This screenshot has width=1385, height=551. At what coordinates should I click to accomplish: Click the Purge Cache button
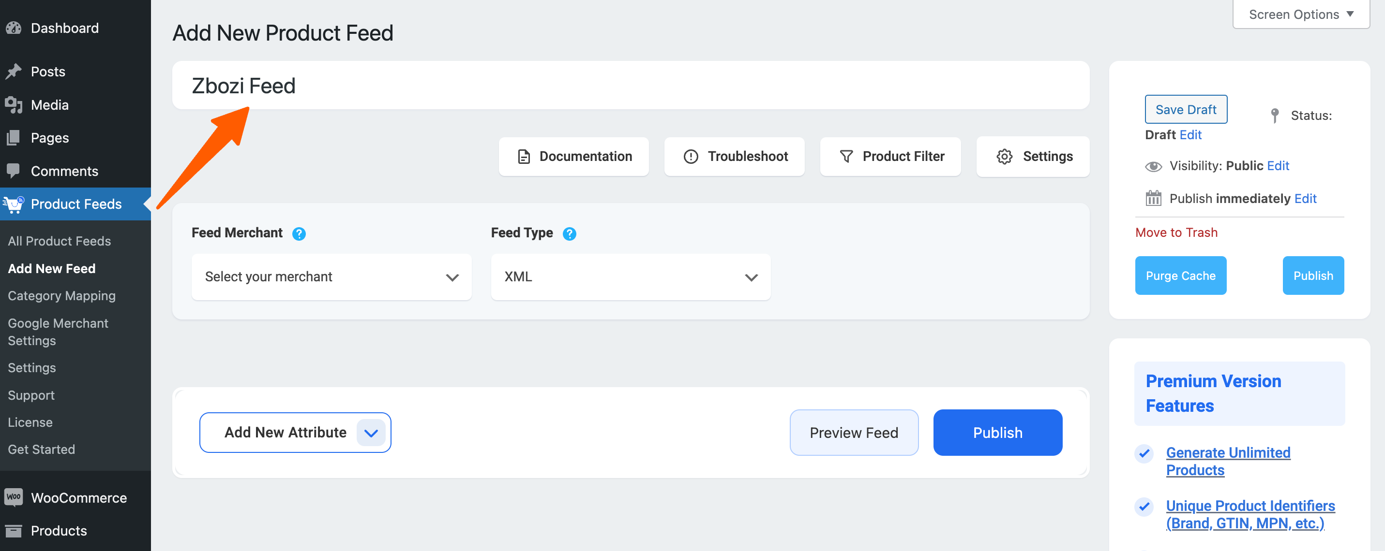point(1180,275)
